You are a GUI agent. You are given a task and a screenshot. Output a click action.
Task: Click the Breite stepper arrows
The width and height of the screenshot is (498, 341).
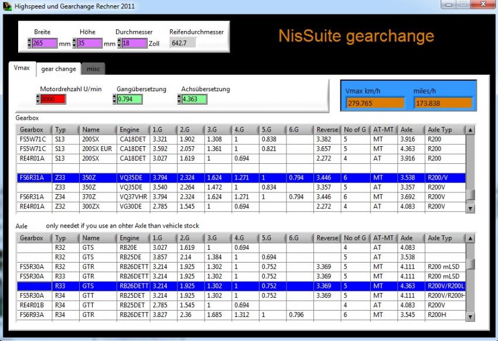(29, 43)
